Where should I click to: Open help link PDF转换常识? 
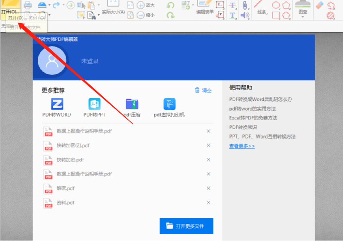pos(243,127)
